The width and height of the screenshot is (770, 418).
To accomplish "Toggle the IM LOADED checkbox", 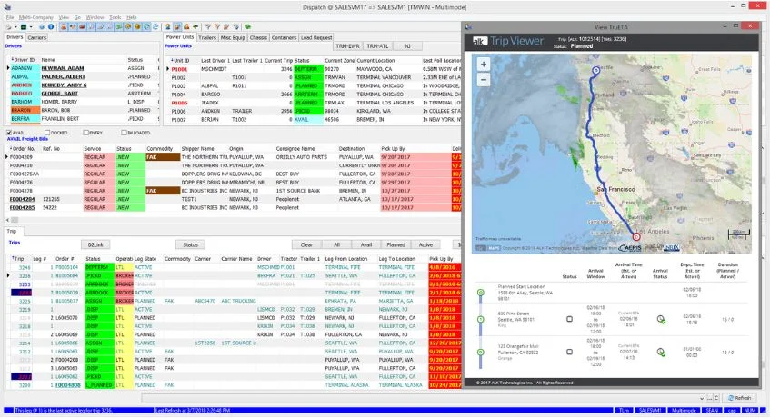I will click(x=124, y=133).
